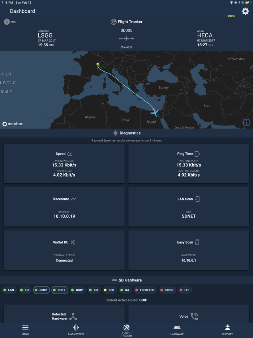Switch to the Diagnostics bottom tab
This screenshot has width=253, height=338.
[76, 330]
